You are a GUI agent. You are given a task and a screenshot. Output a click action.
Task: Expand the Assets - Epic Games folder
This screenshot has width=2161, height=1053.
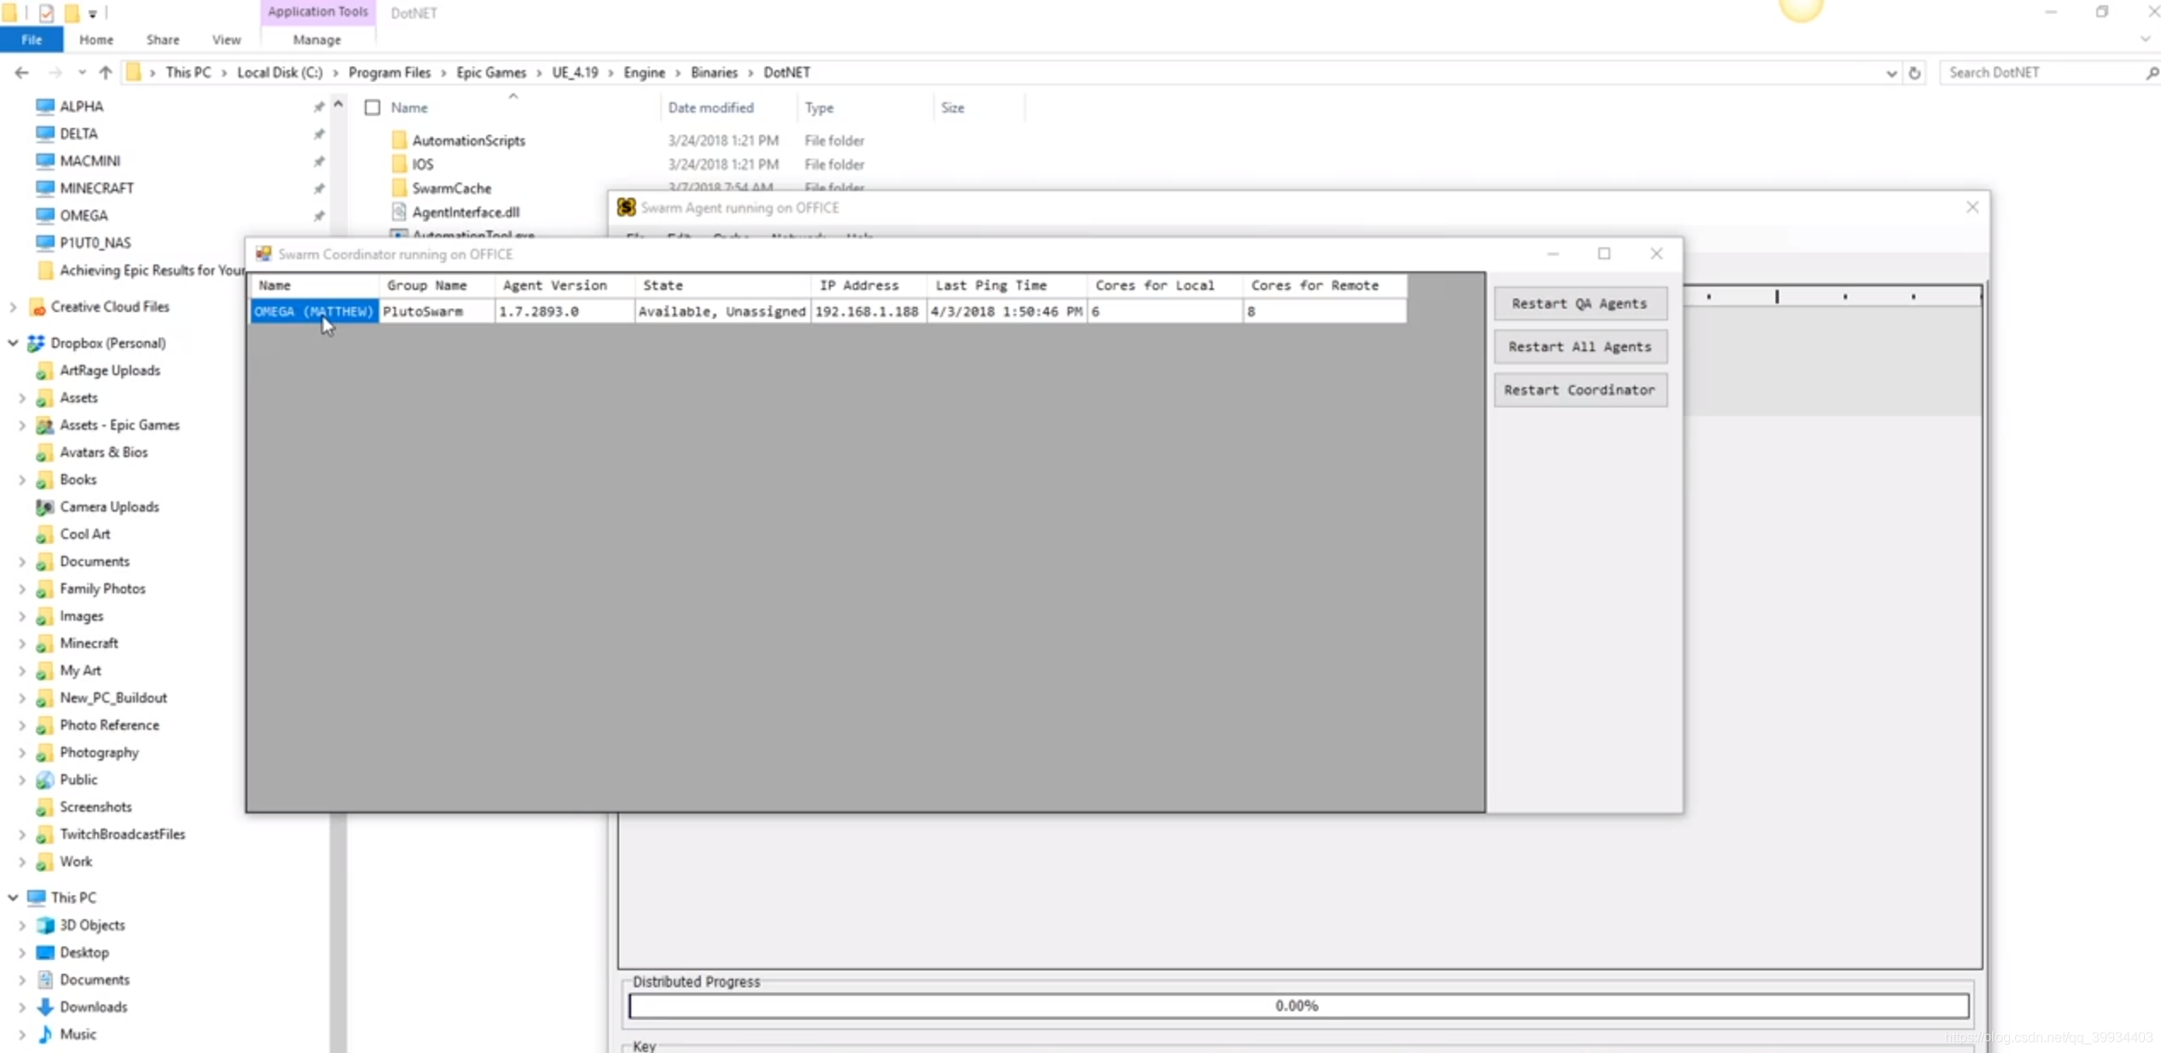(22, 425)
